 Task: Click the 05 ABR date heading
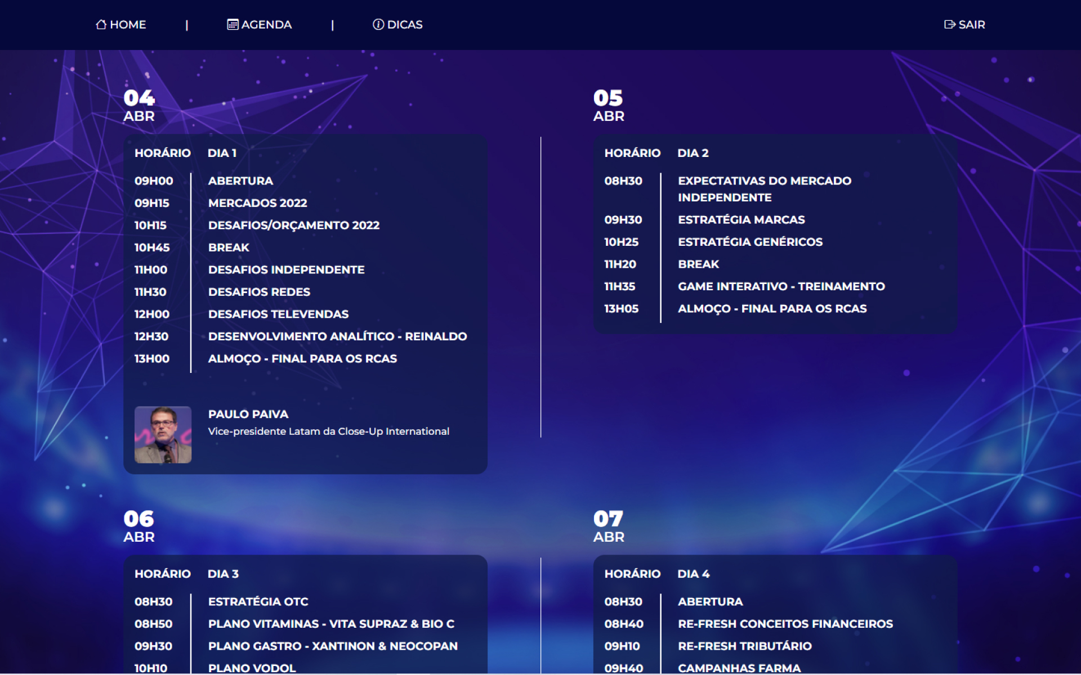pyautogui.click(x=609, y=105)
